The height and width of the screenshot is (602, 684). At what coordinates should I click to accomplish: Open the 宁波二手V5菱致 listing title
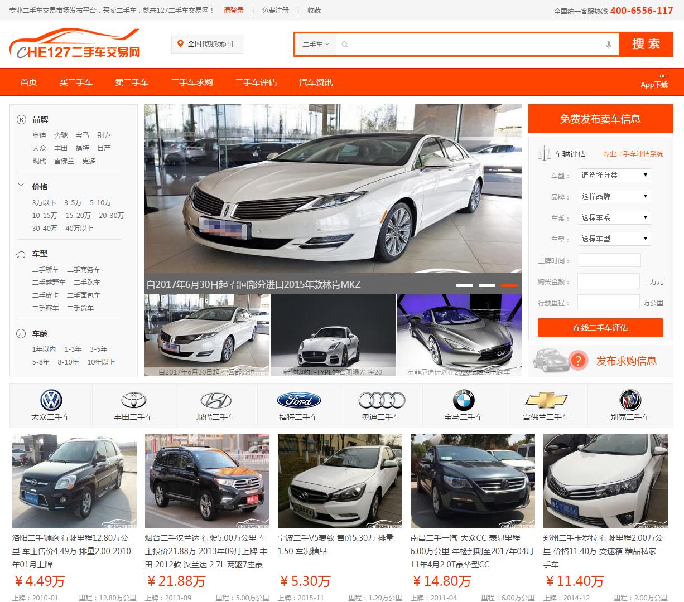point(336,545)
